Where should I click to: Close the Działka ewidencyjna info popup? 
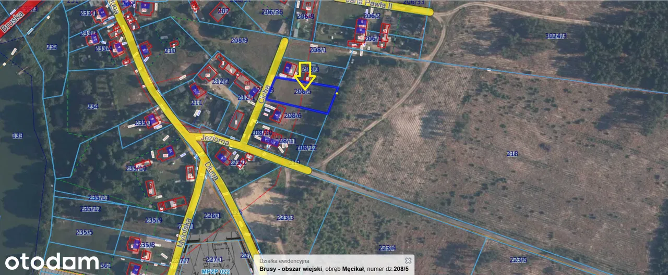[408, 260]
